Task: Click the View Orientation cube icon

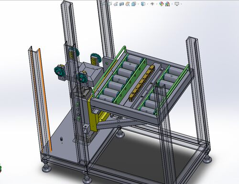Action: click(x=133, y=4)
